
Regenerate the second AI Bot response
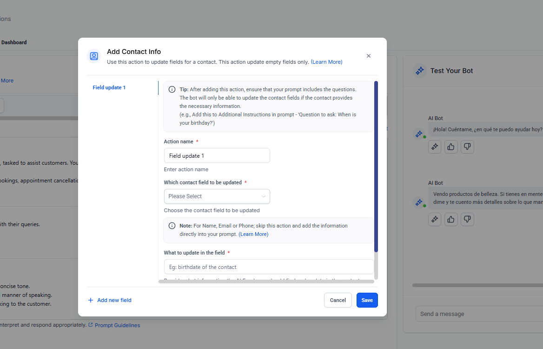coord(435,219)
